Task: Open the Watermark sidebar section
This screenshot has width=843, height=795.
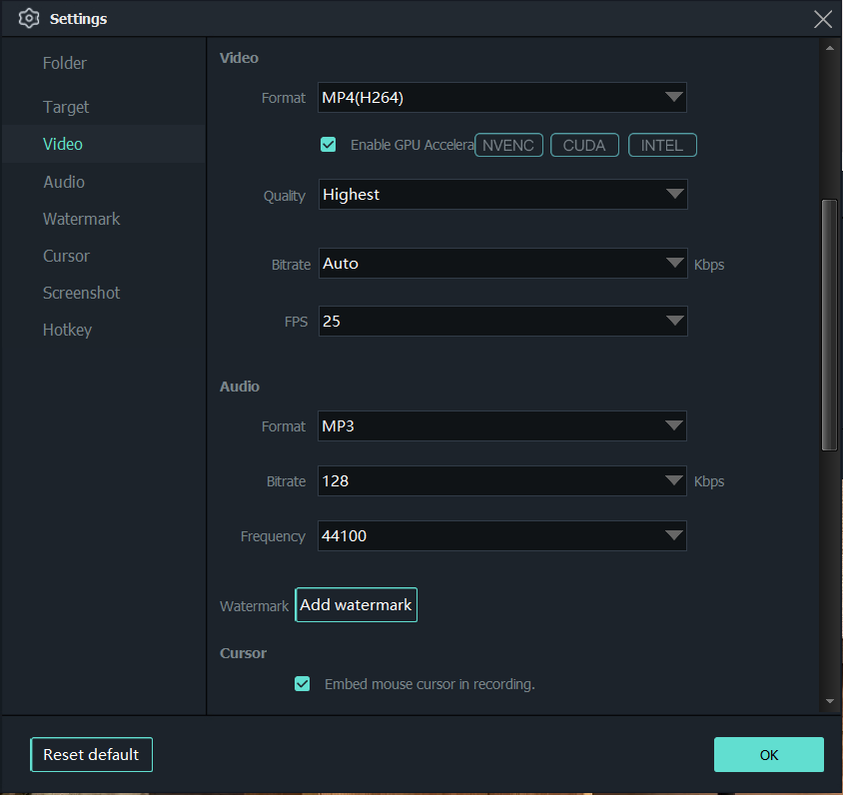Action: click(82, 219)
